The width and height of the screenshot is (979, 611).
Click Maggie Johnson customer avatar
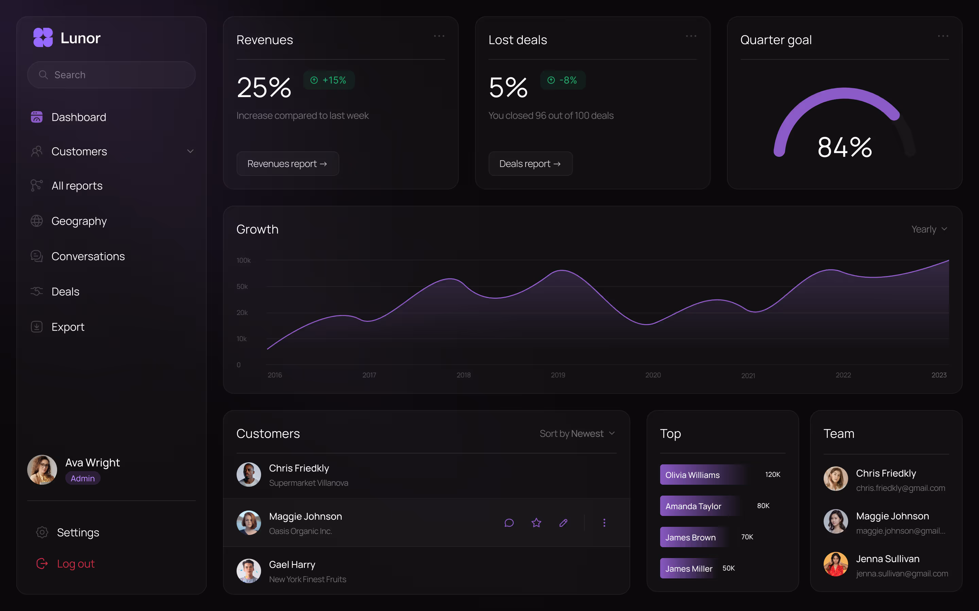[x=249, y=523]
